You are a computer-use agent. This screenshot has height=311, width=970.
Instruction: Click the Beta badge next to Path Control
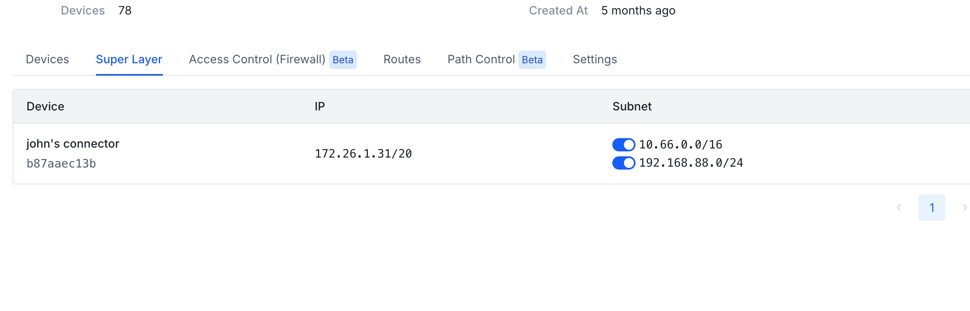[532, 60]
